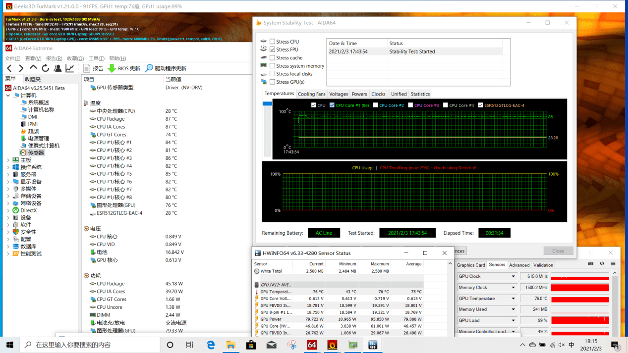The image size is (628, 353).
Task: Click the Windows taskbar search box
Action: click(90, 345)
